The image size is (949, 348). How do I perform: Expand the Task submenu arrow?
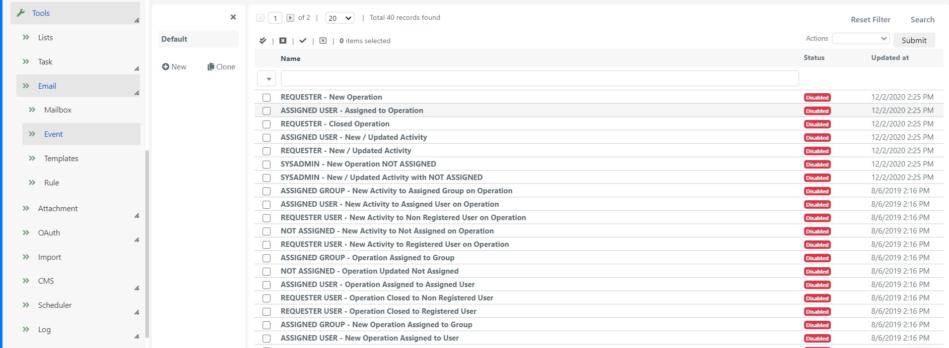(136, 68)
